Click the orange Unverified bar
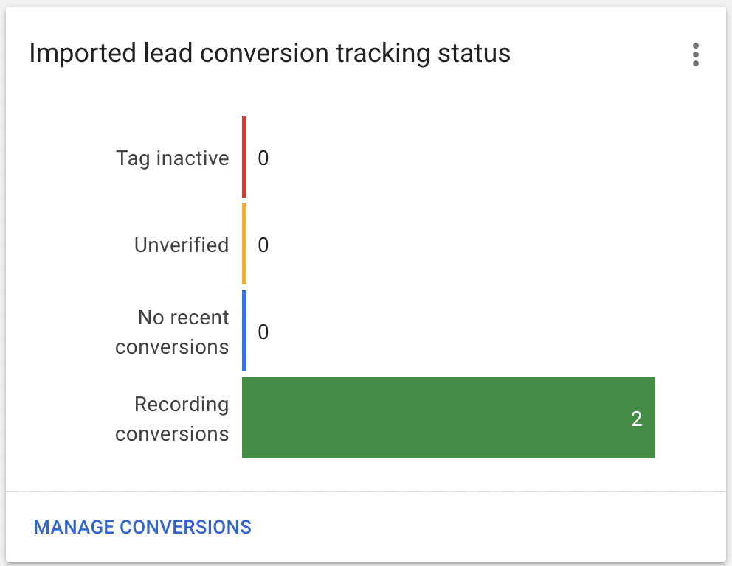 pos(244,244)
